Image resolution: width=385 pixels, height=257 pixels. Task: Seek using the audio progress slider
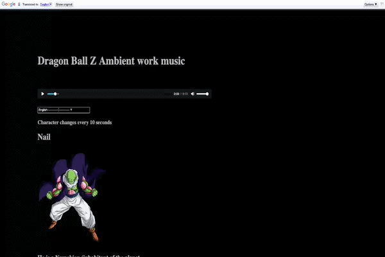(x=53, y=94)
